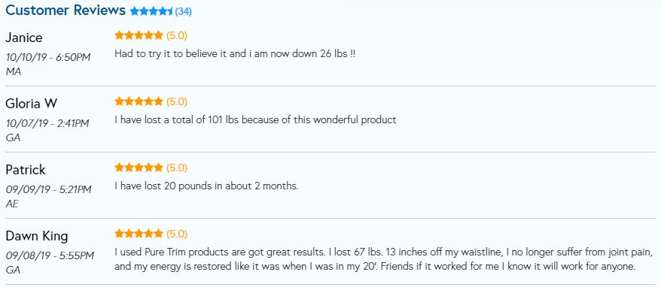Click Dawn King's star rating

coord(139,234)
